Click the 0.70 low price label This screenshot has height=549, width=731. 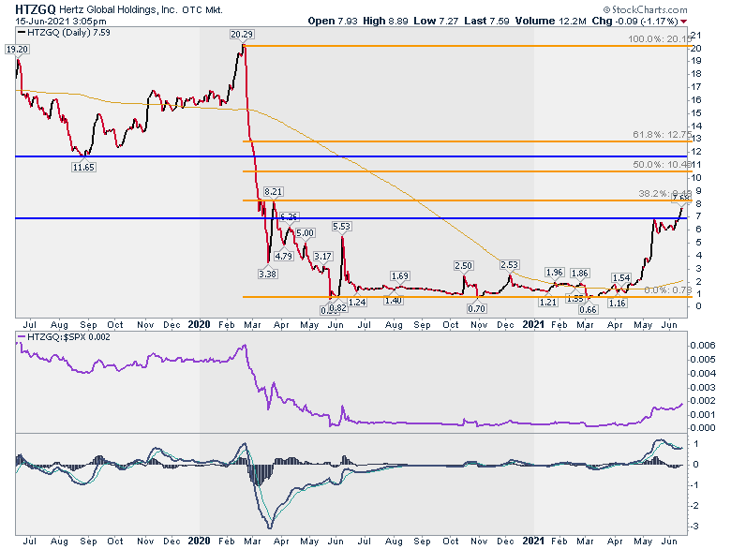point(476,308)
